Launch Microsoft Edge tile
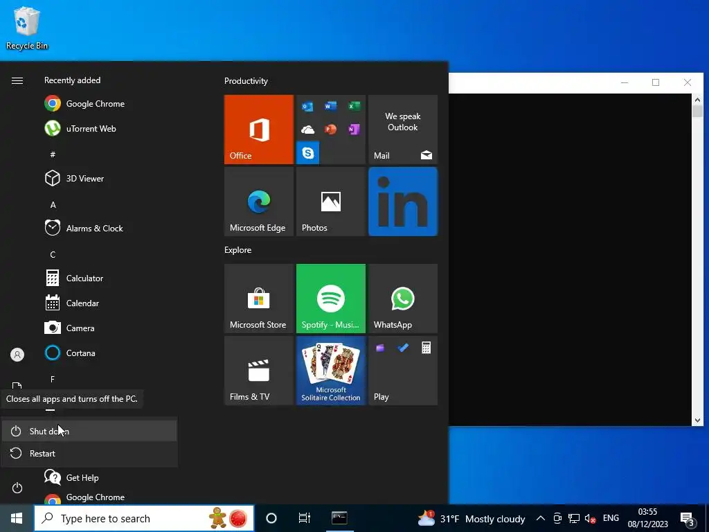This screenshot has width=709, height=532. coord(259,202)
